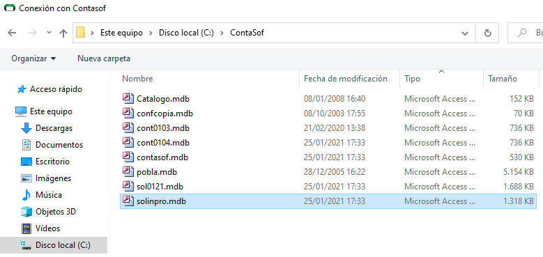Click date 08/10/2003 17:55 of confcopia.mdb
The width and height of the screenshot is (543, 257).
pyautogui.click(x=335, y=114)
